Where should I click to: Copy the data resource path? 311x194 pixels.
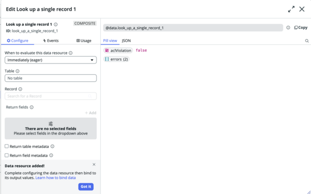tap(301, 28)
